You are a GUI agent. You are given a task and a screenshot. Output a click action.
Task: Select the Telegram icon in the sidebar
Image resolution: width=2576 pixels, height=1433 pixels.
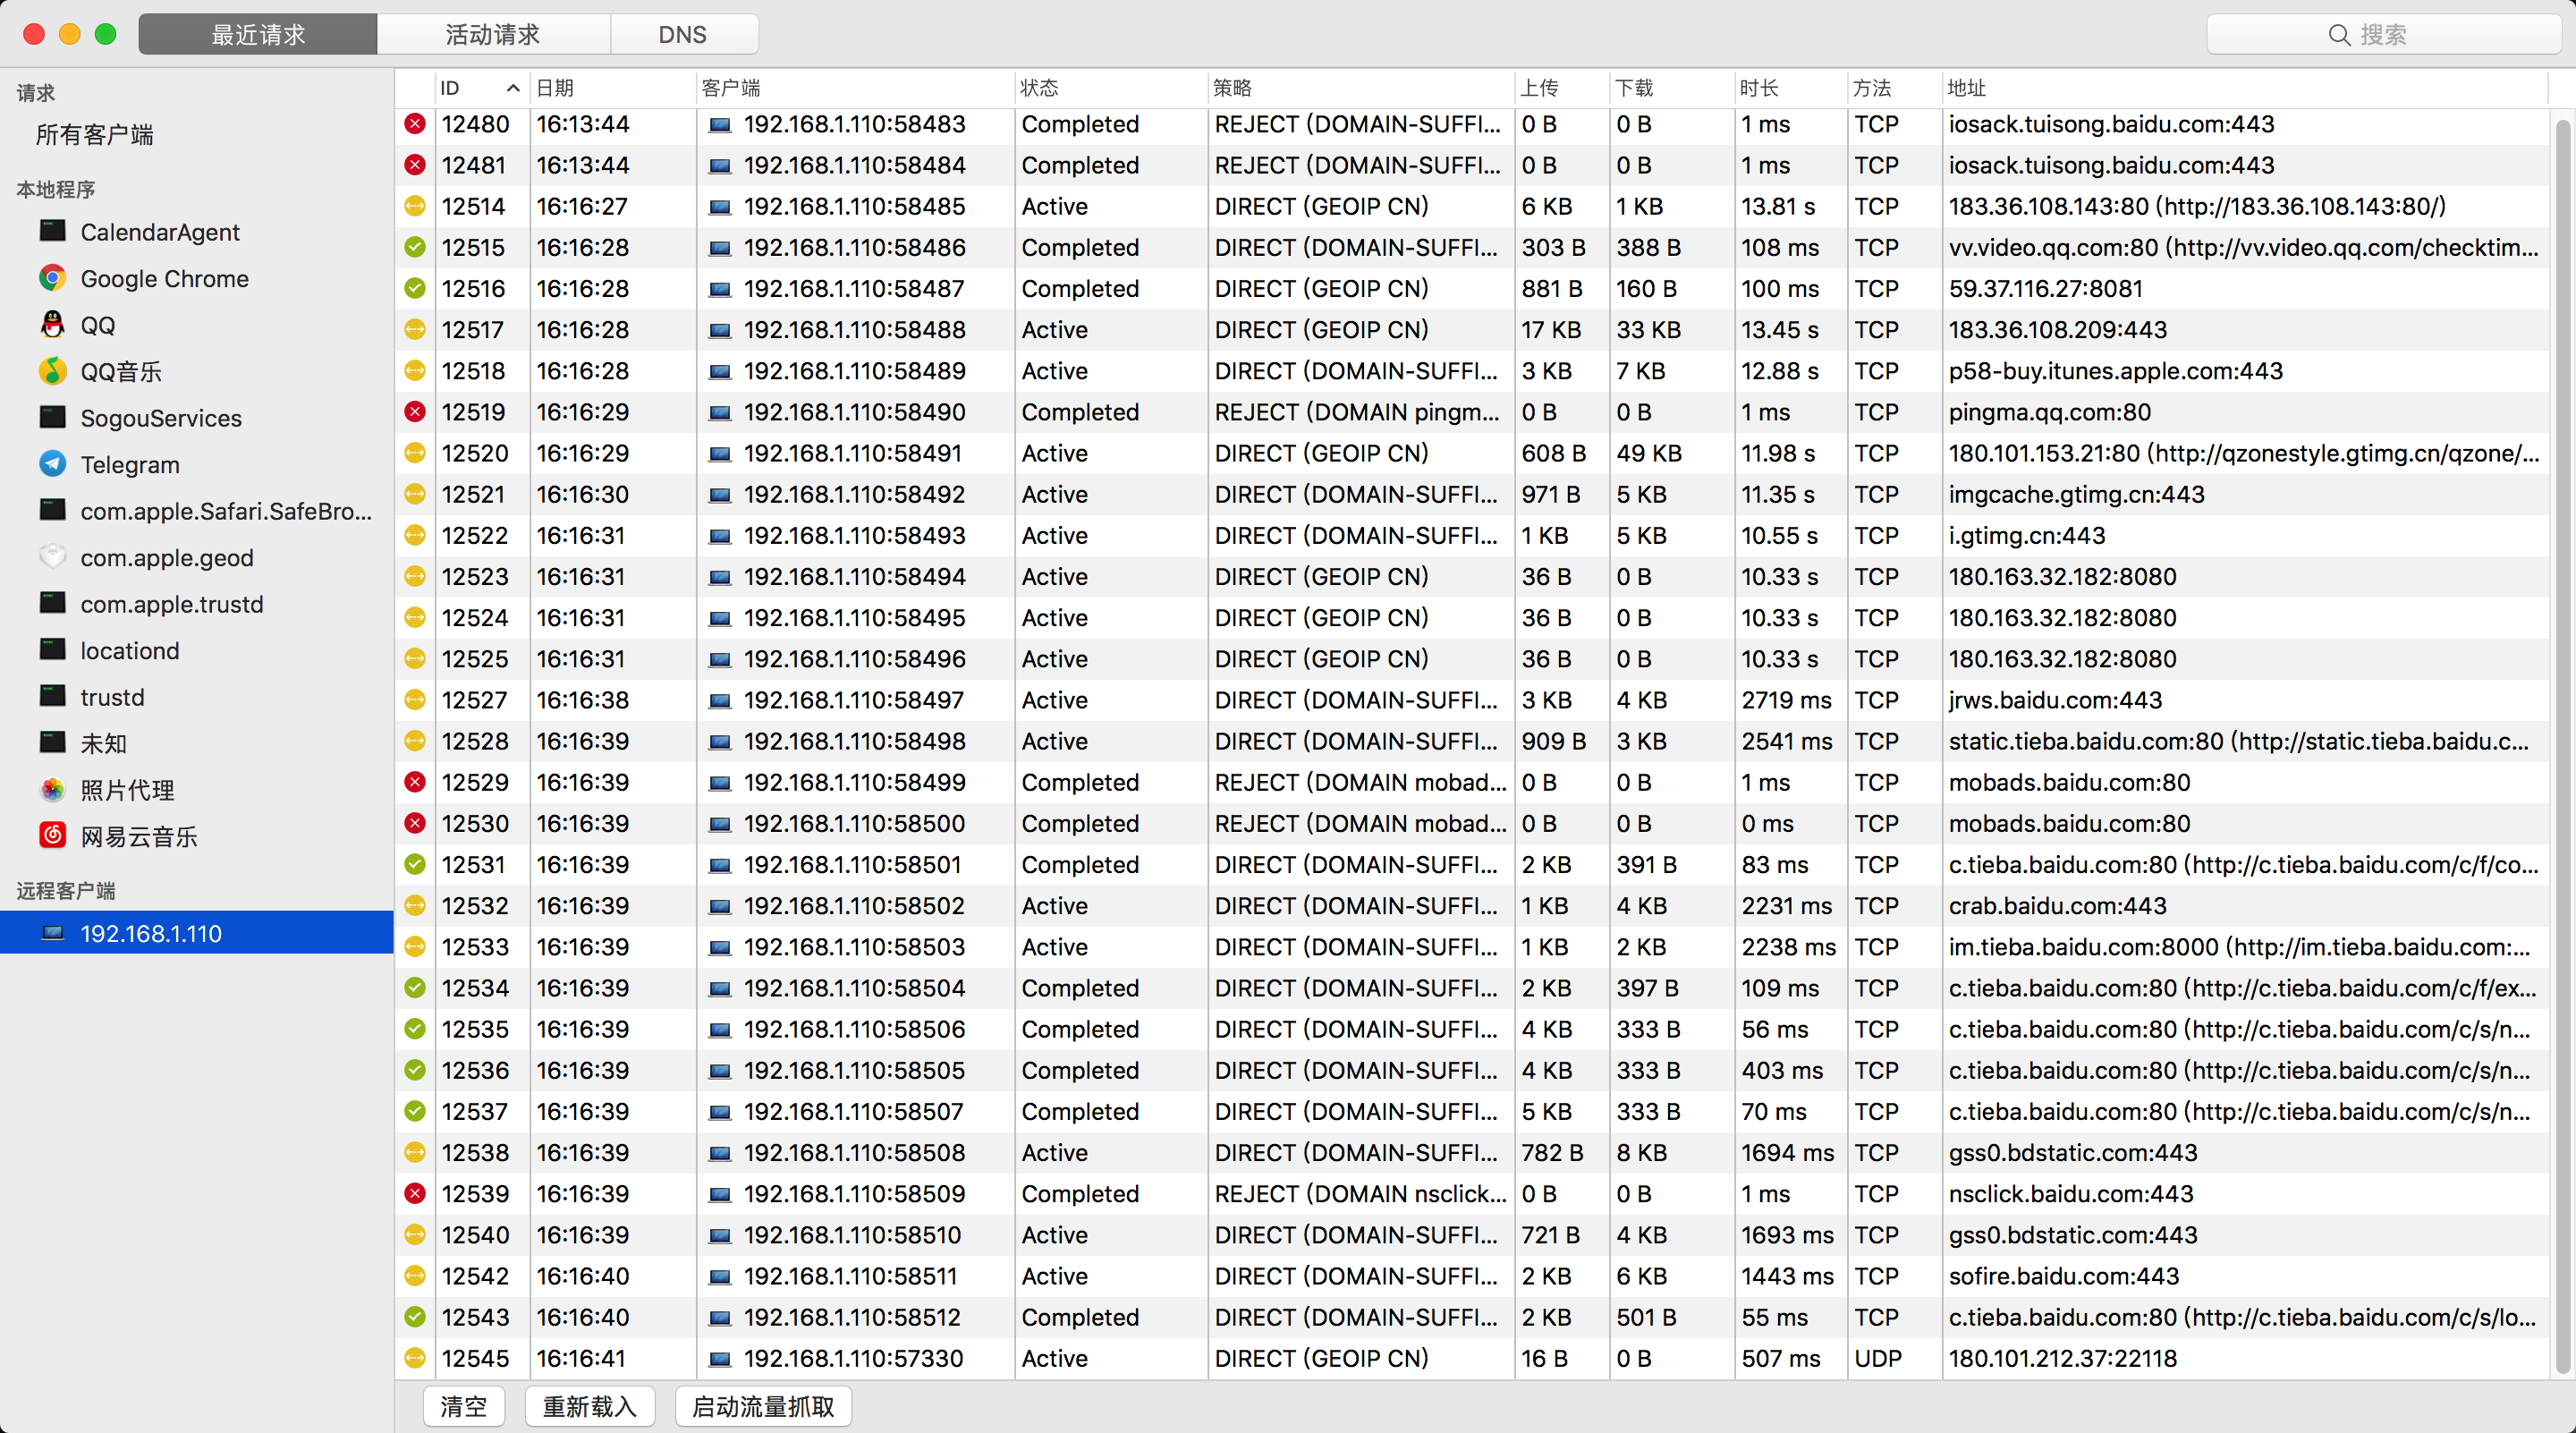click(52, 464)
